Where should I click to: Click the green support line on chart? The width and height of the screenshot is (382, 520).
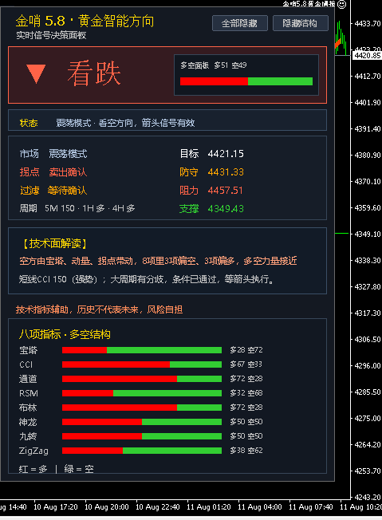[x=342, y=234]
